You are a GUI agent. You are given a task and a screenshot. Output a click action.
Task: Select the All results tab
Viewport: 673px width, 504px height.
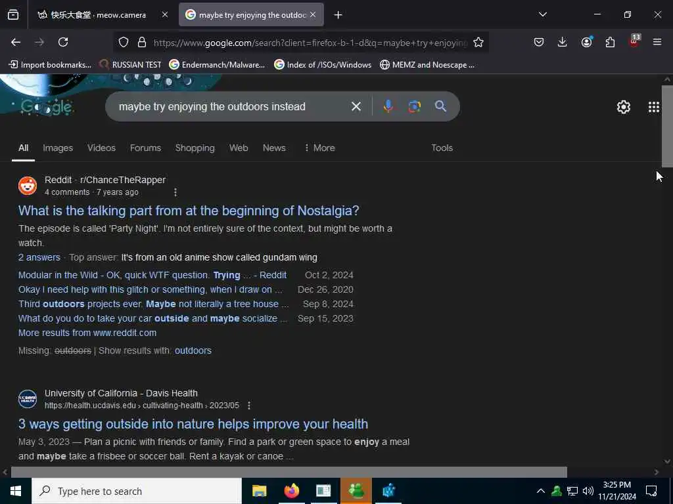pos(23,148)
